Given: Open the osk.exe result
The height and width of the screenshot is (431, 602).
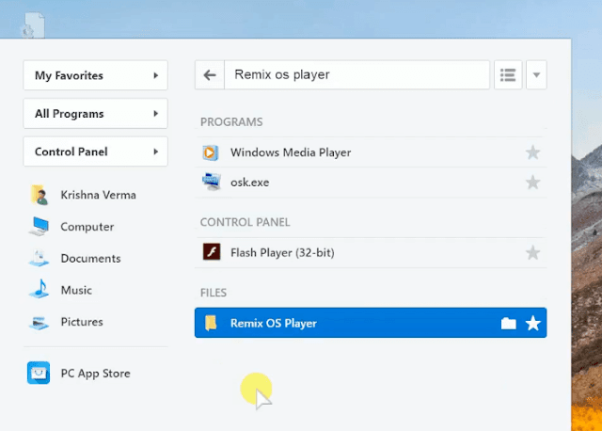Looking at the screenshot, I should [371, 183].
